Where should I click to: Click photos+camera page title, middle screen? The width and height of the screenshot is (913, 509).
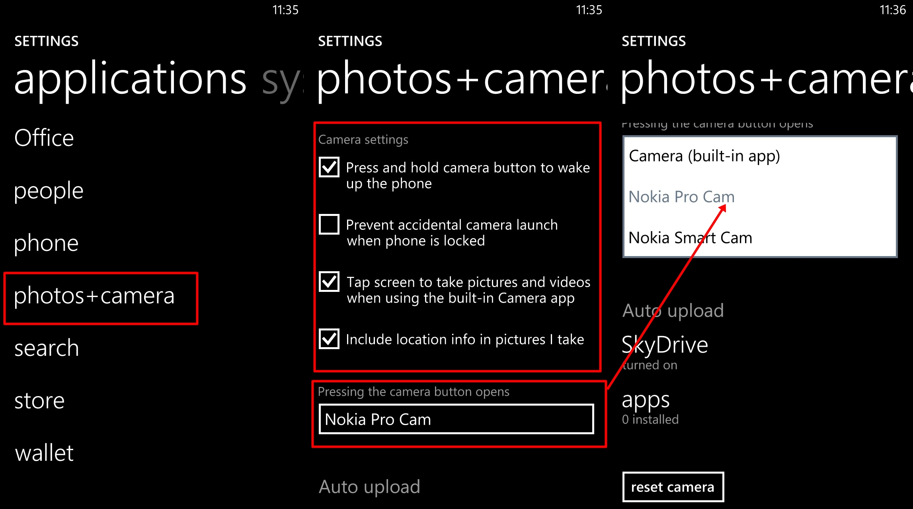tap(462, 81)
